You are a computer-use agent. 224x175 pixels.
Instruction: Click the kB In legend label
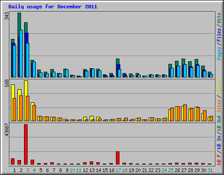(219, 142)
